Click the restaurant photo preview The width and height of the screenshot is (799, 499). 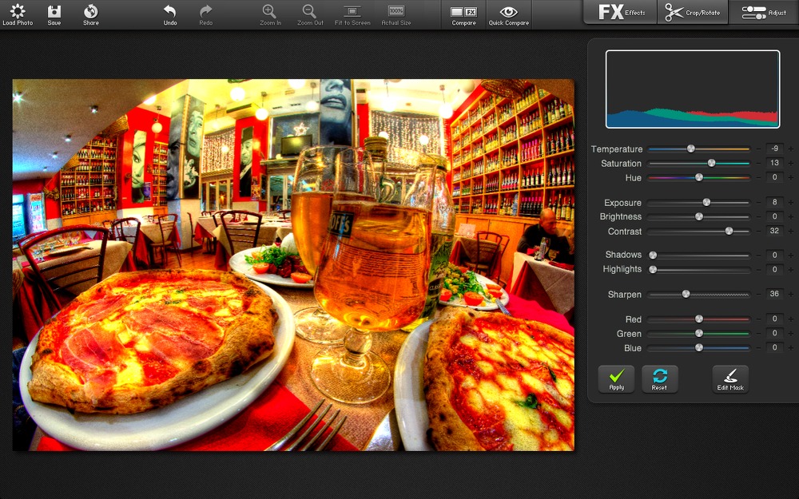[x=293, y=265]
